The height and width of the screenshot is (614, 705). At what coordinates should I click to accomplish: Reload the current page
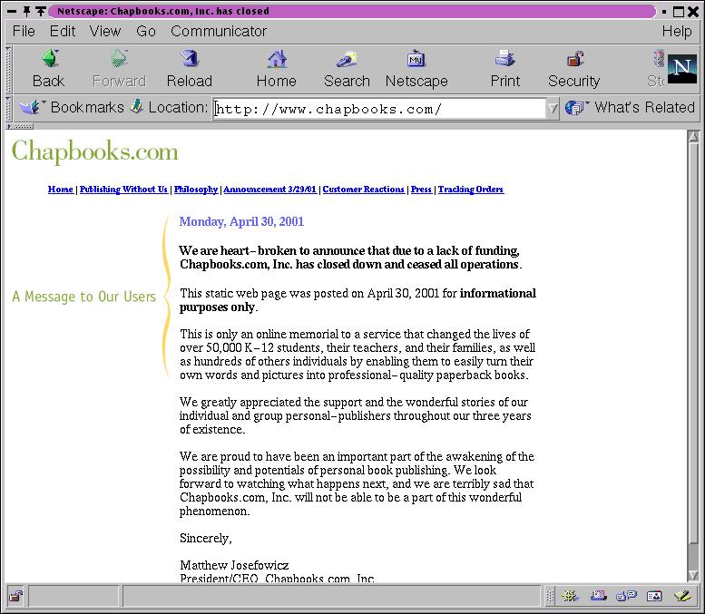[190, 69]
